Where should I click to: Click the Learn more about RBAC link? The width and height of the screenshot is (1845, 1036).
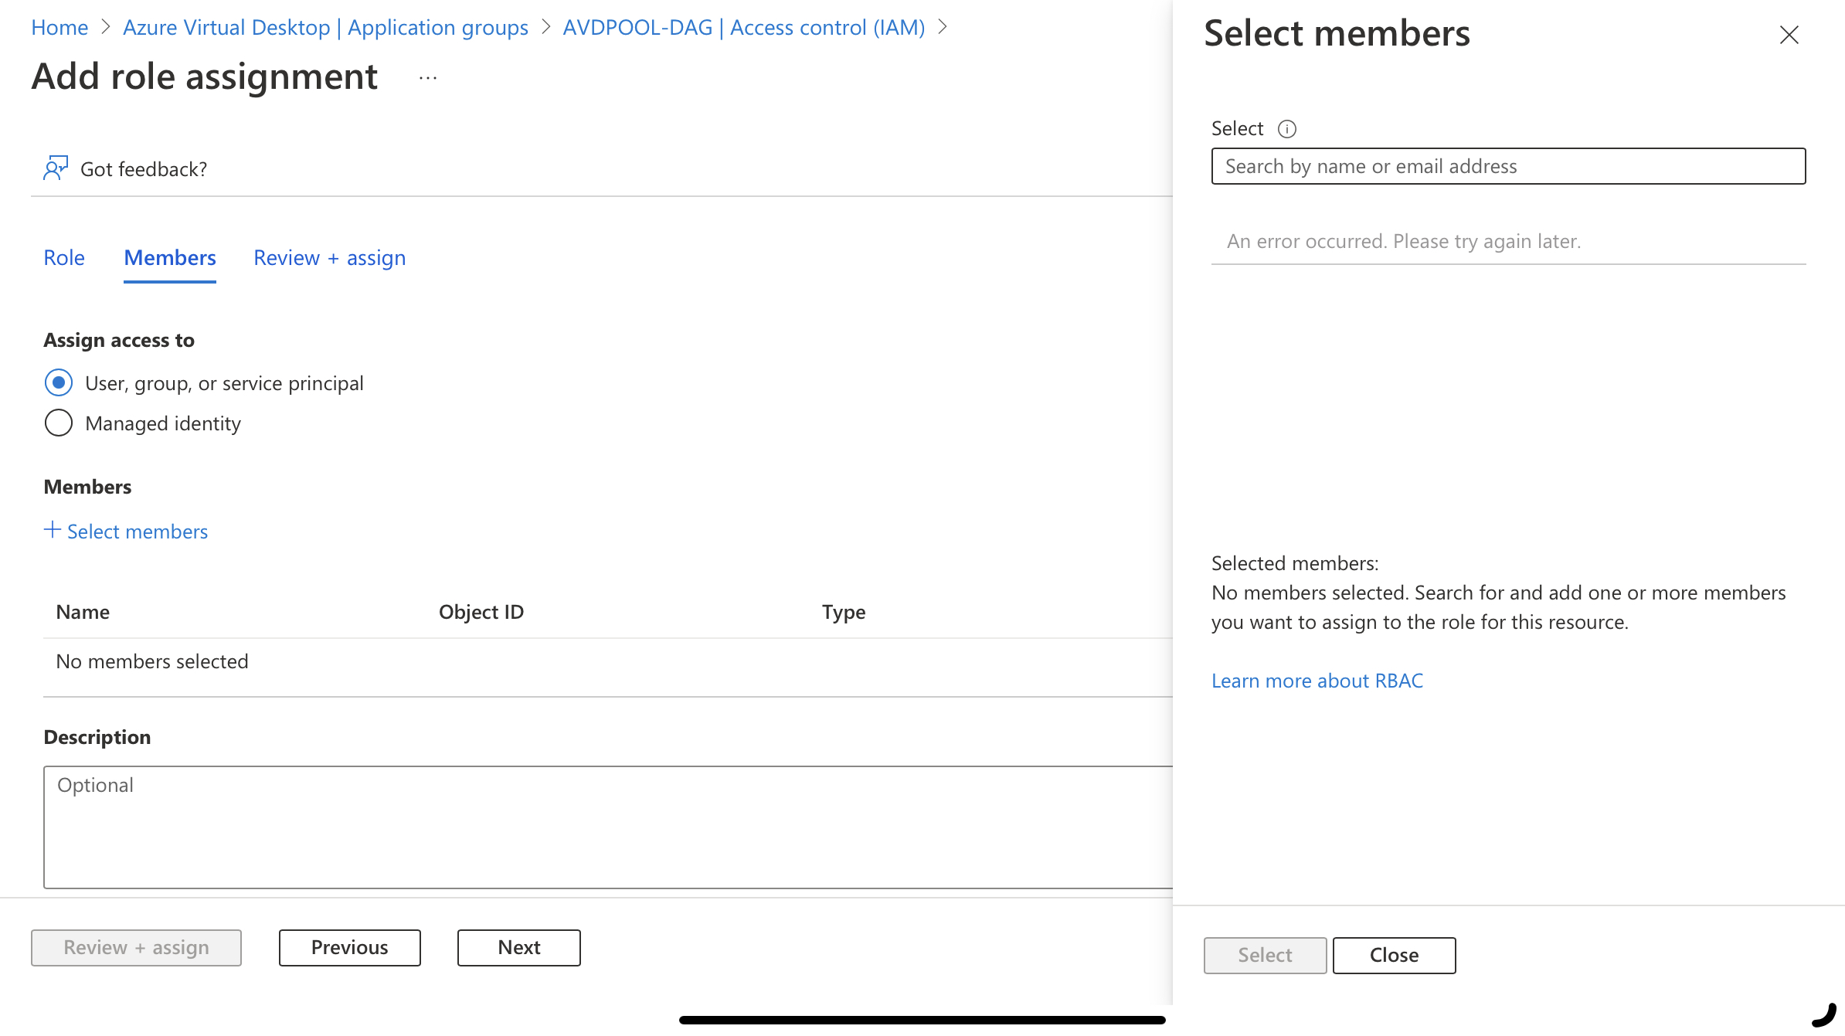coord(1317,681)
